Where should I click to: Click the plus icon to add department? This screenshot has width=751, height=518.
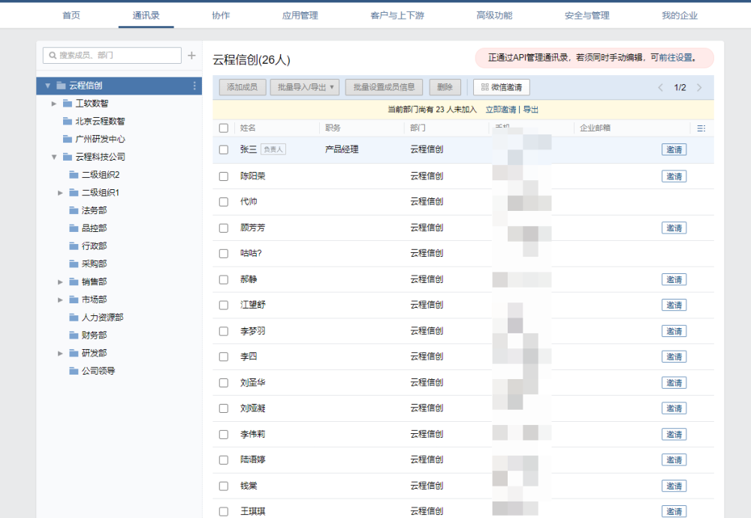pyautogui.click(x=192, y=56)
